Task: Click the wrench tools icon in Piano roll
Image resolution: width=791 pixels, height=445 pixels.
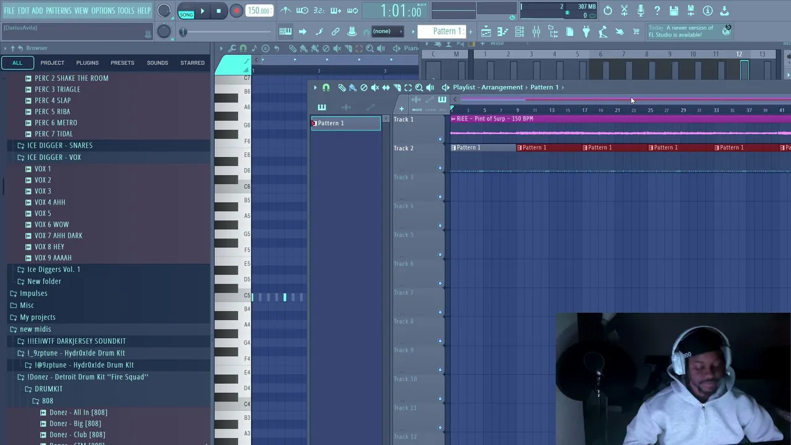Action: pyautogui.click(x=232, y=48)
